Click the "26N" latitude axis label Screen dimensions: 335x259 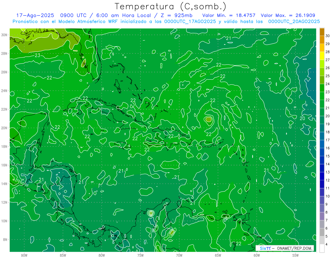click(4, 72)
